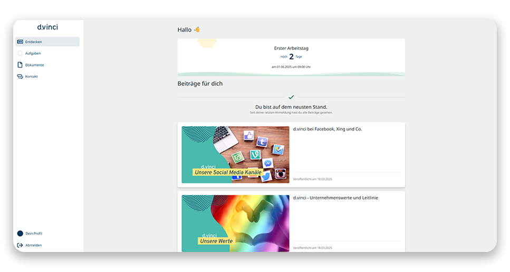The width and height of the screenshot is (510, 272).
Task: Open the Aufgaben menu item
Action: point(47,53)
